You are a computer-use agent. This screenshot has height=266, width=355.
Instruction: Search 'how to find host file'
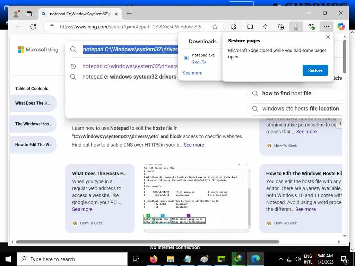pos(294,94)
